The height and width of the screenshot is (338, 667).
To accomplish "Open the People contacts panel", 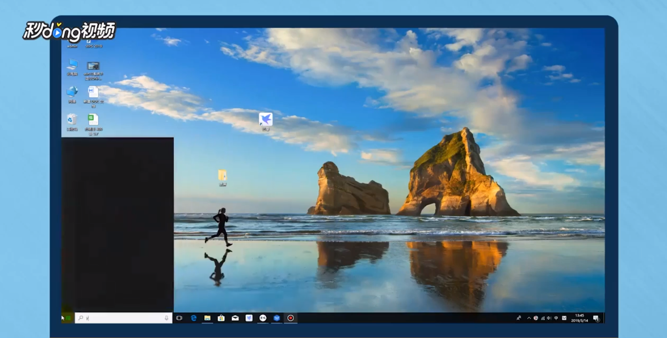I will coord(519,317).
